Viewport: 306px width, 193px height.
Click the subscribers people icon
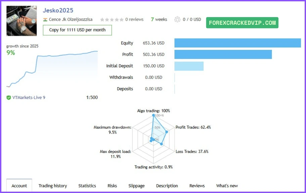tap(177, 19)
